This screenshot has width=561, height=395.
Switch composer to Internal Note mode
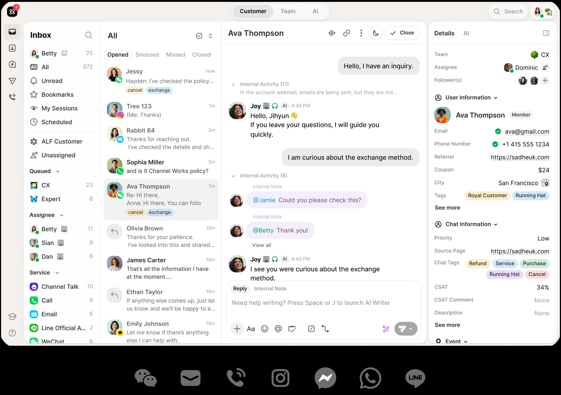pyautogui.click(x=270, y=288)
